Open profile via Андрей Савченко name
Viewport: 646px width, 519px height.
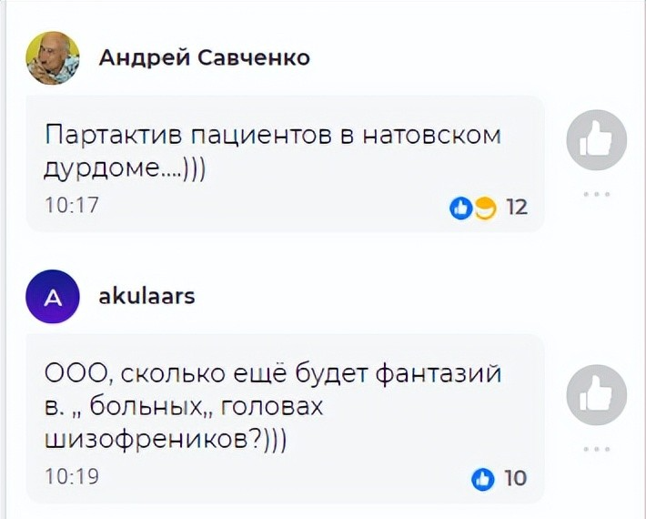[205, 58]
